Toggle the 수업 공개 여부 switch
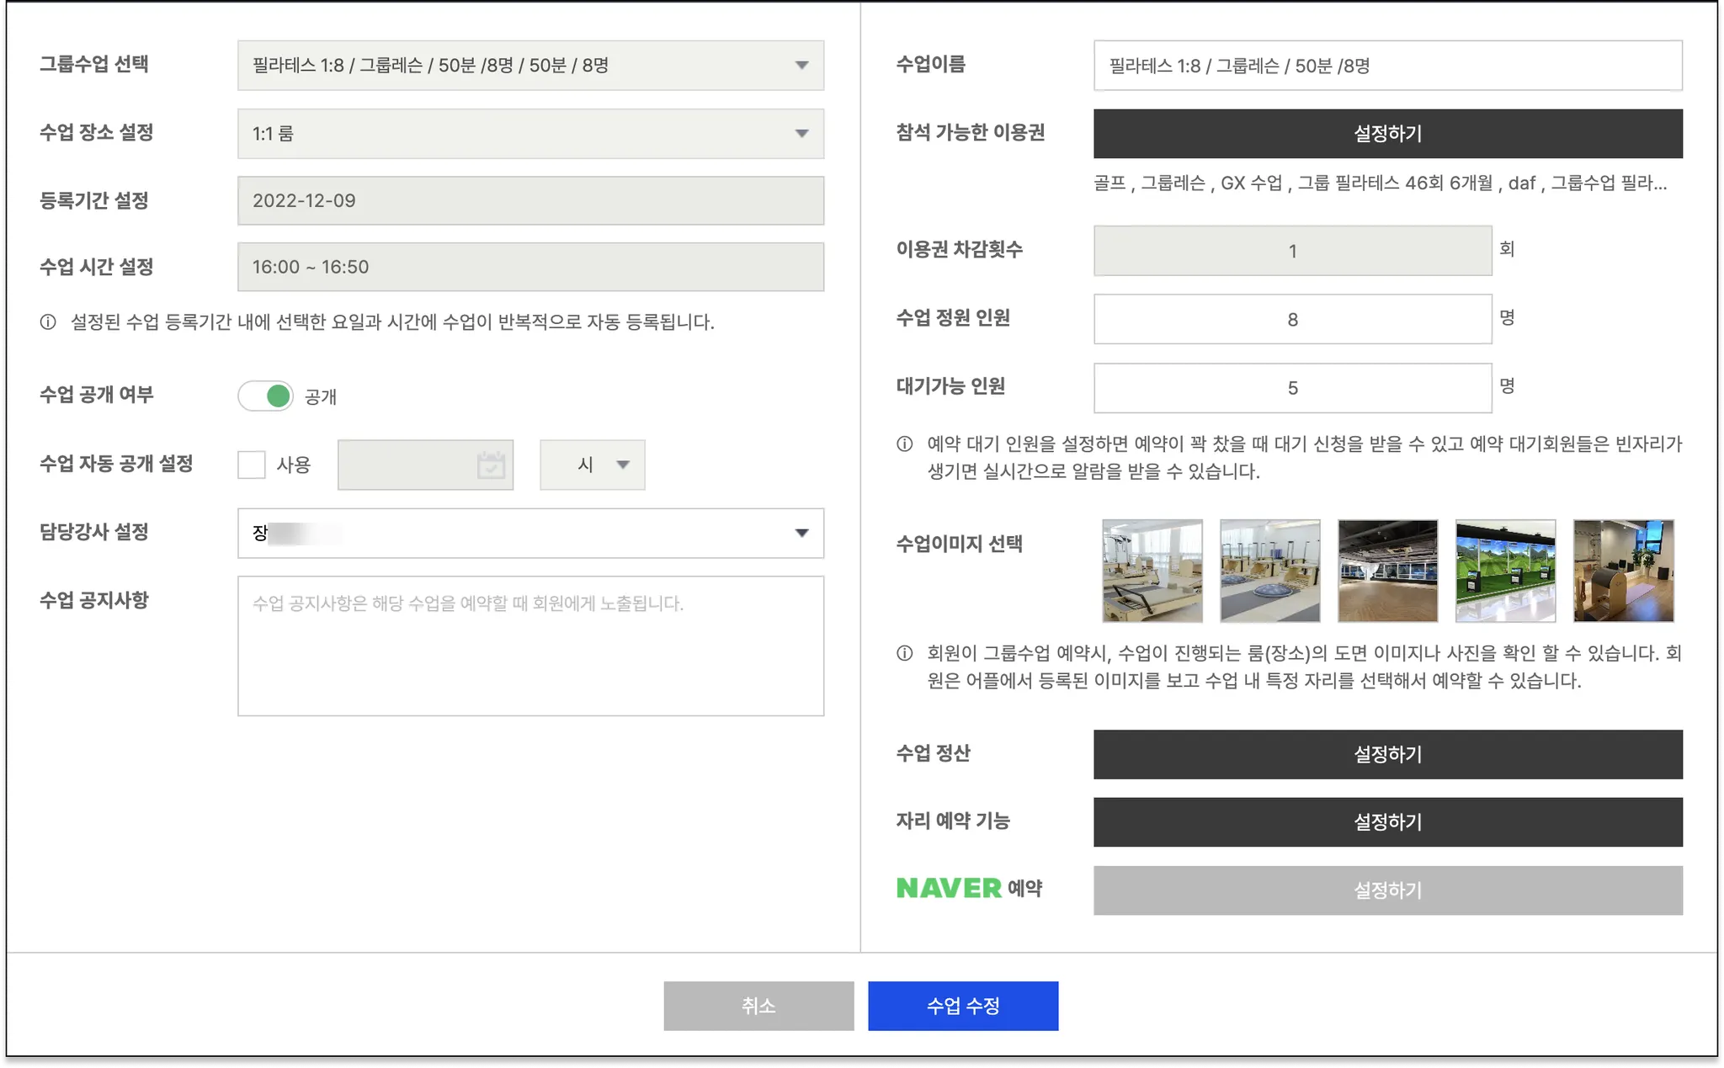Screen dimensions: 1724x1068 click(x=266, y=396)
